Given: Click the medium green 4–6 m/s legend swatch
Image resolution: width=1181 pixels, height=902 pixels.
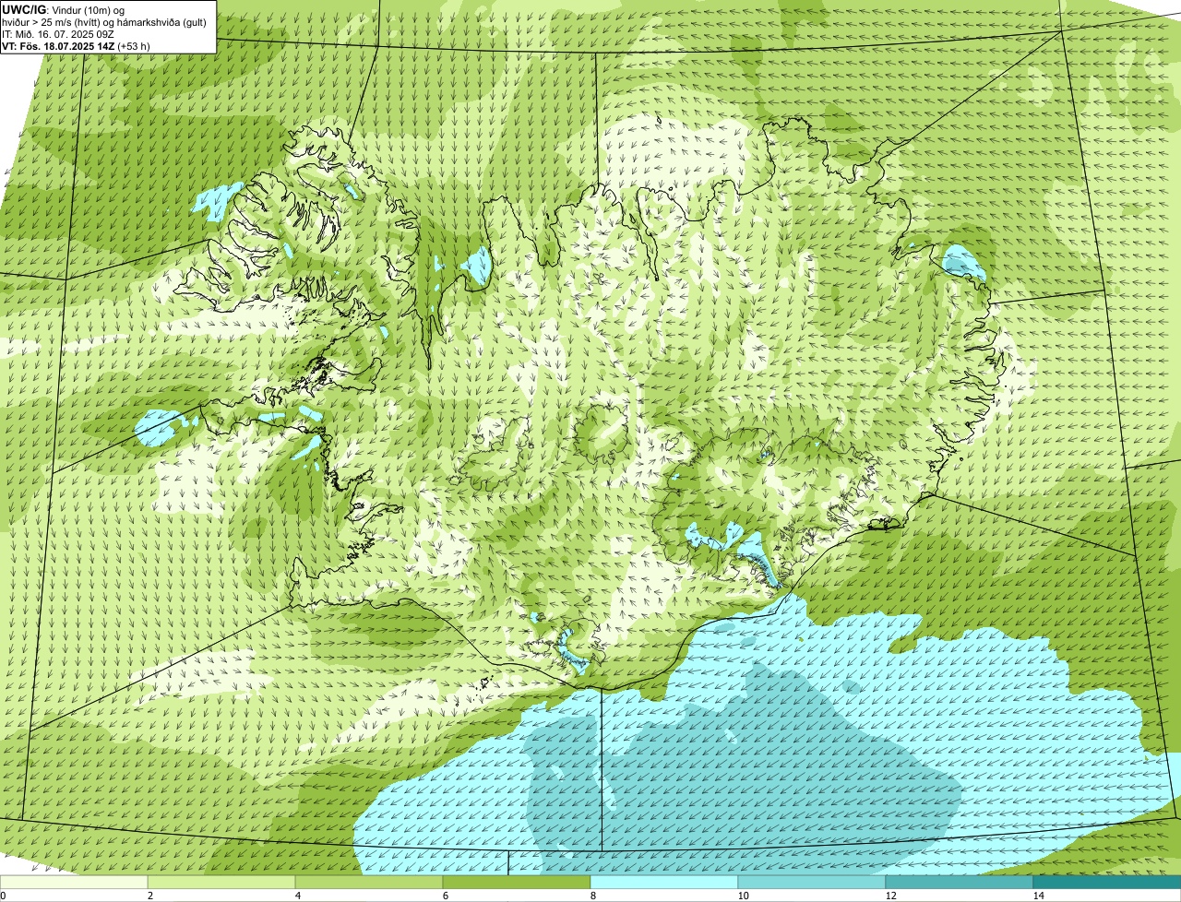Looking at the screenshot, I should click(369, 882).
